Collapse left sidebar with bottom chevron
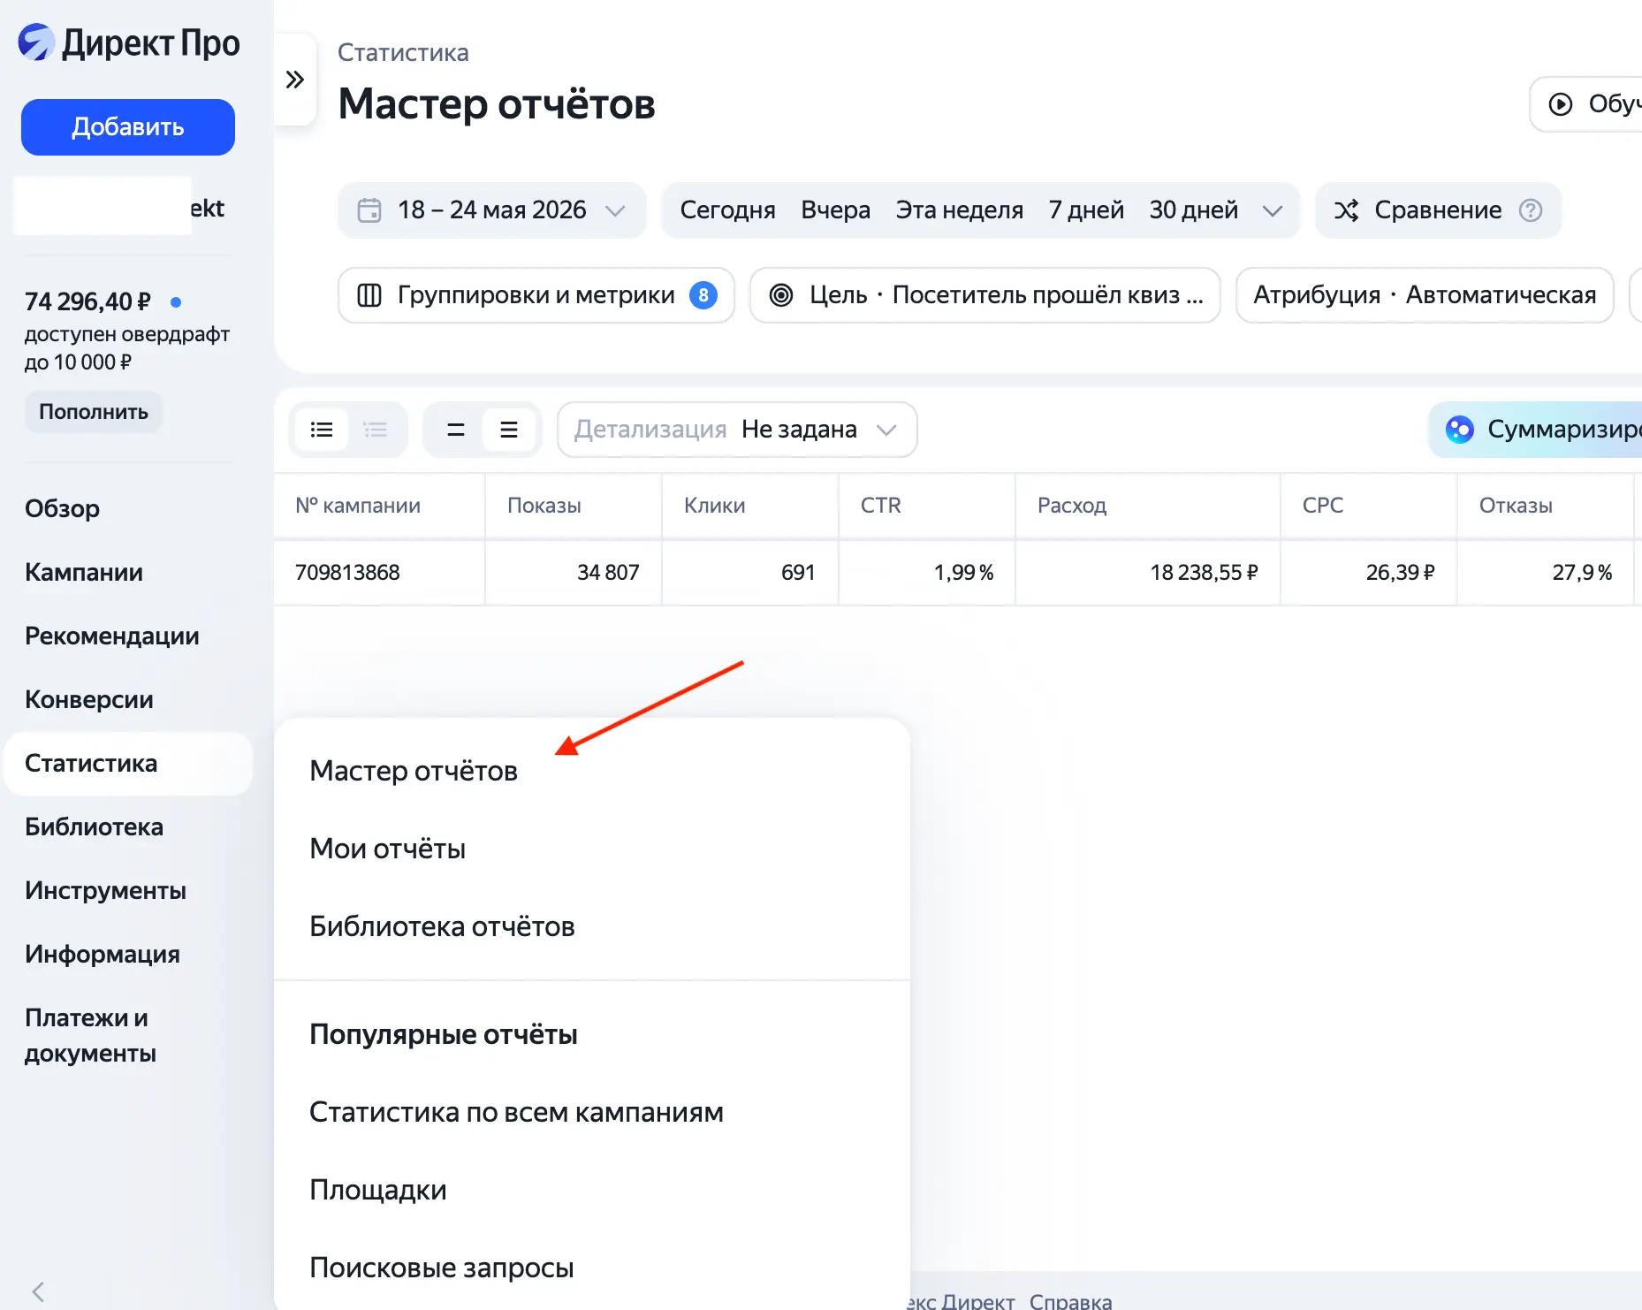 [x=38, y=1291]
